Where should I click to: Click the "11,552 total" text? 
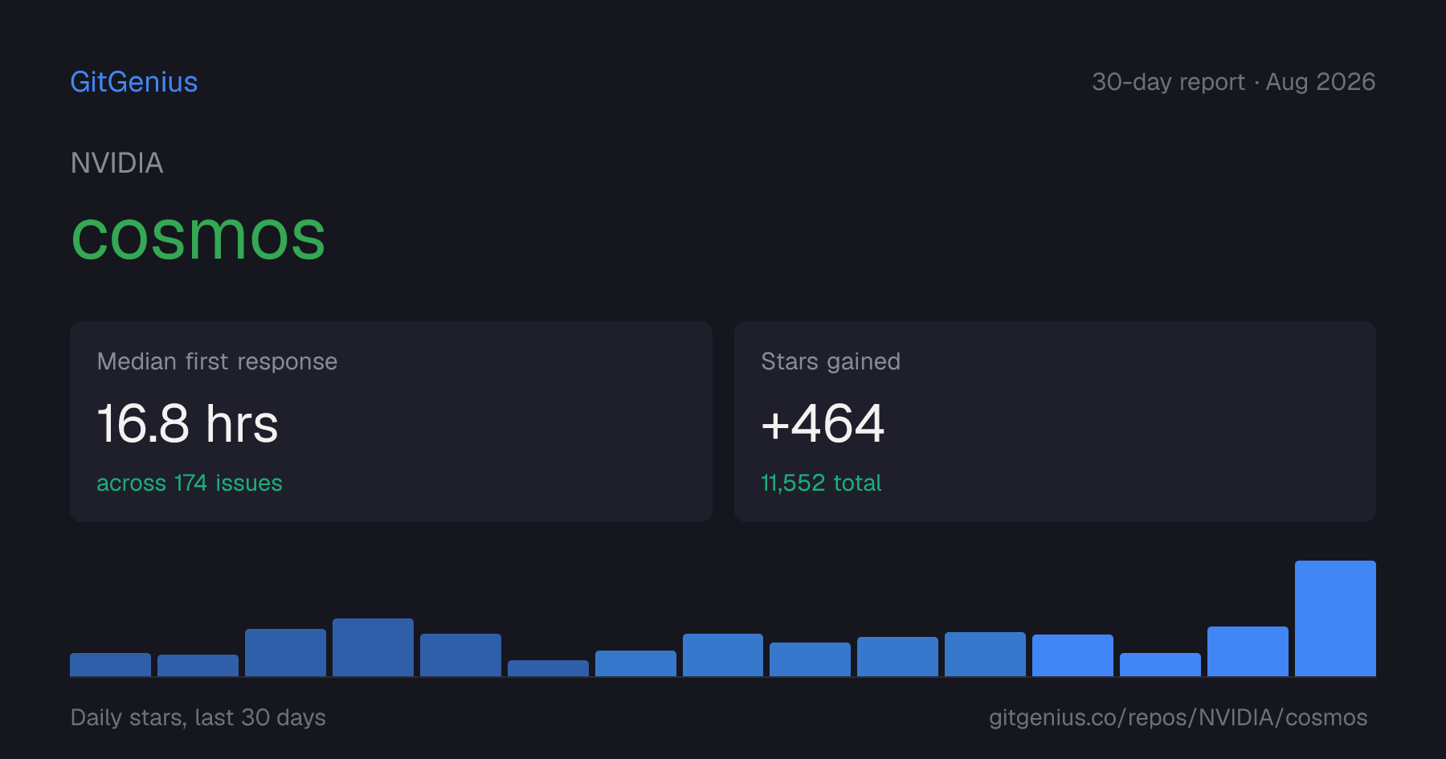tap(821, 483)
